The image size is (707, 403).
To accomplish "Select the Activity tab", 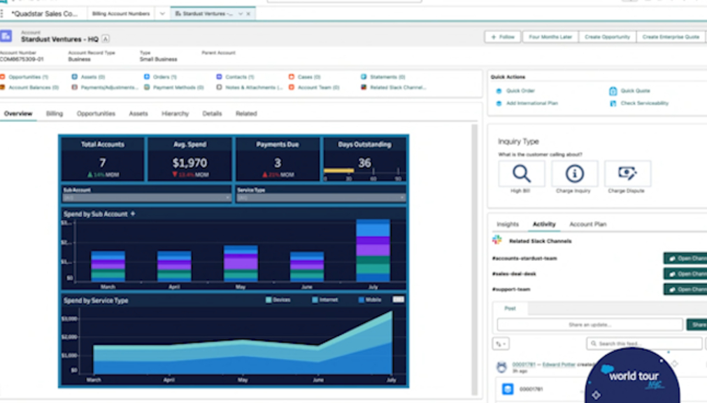I will (x=544, y=225).
